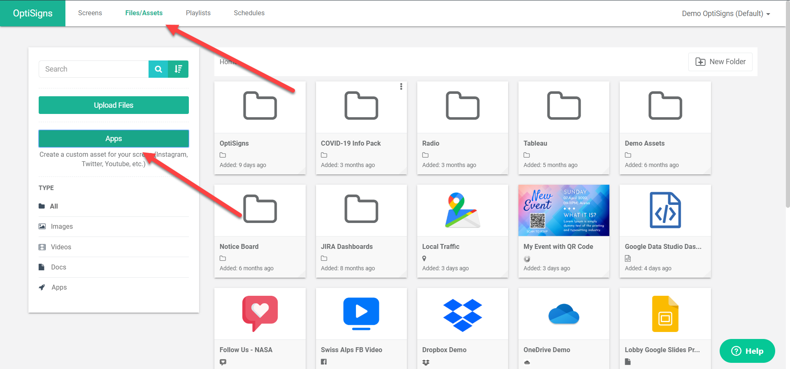
Task: Open the Notice Board folder icon
Action: click(x=260, y=209)
